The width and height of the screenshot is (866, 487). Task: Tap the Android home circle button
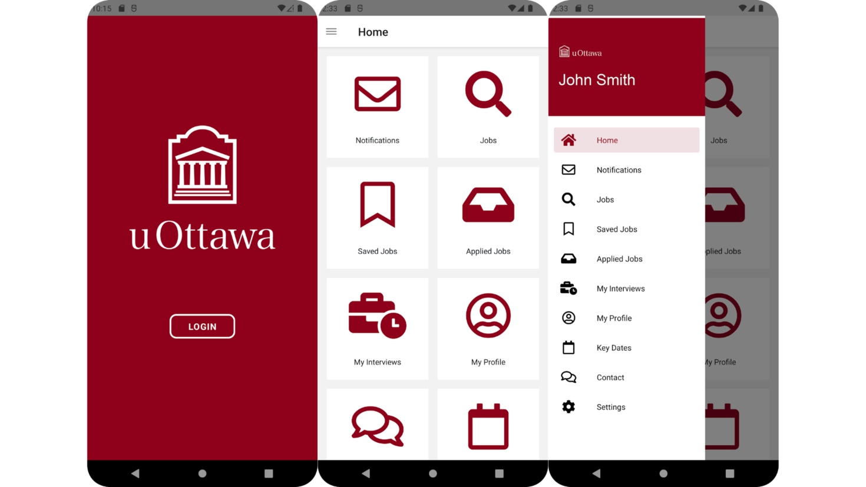(x=663, y=473)
